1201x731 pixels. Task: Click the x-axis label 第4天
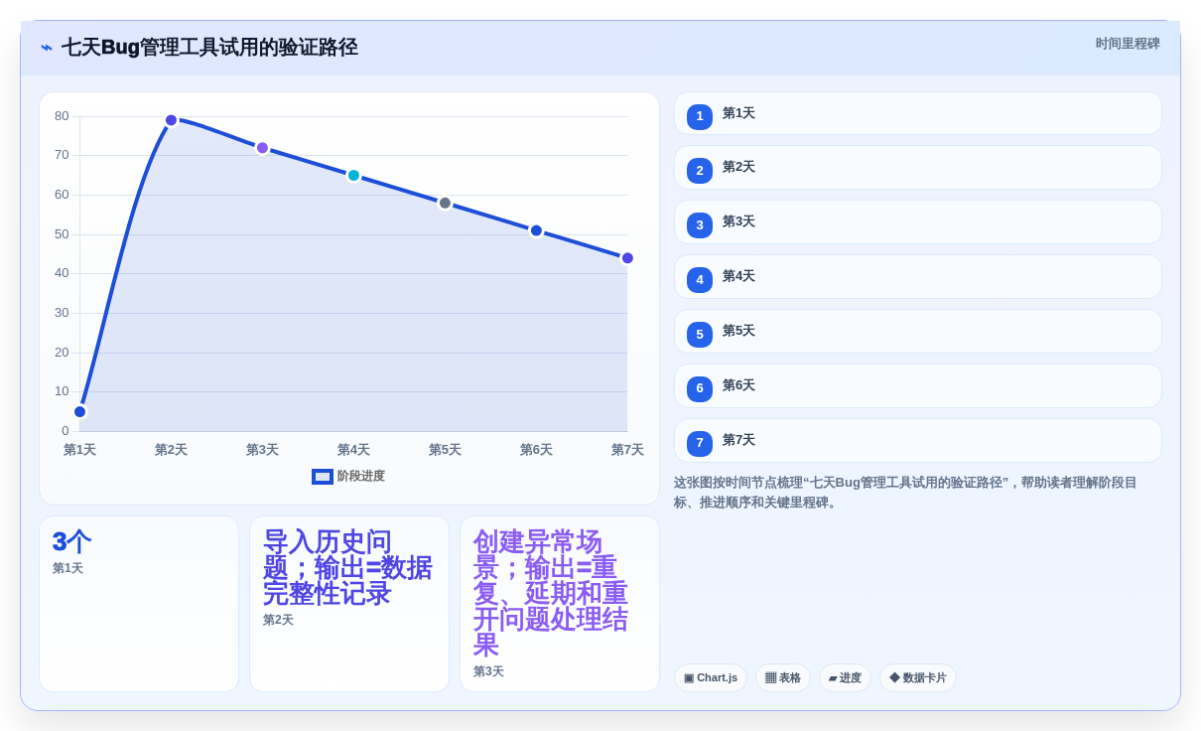coord(353,450)
